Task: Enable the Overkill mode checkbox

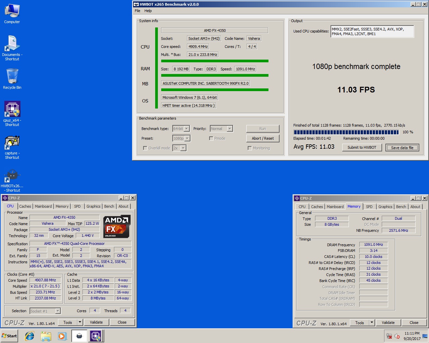Action: 145,148
